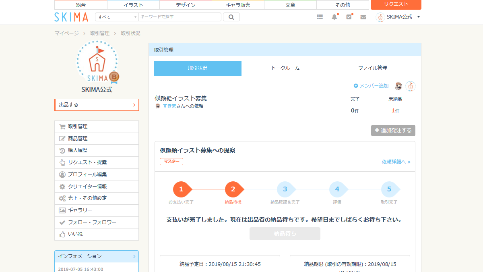Open the messages envelope icon
Viewport: 483px width, 272px height.
pos(363,17)
